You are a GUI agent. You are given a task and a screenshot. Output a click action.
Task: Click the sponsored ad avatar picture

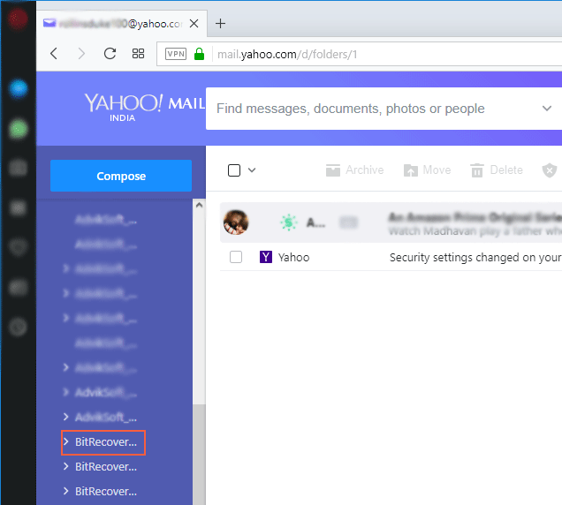pyautogui.click(x=236, y=222)
